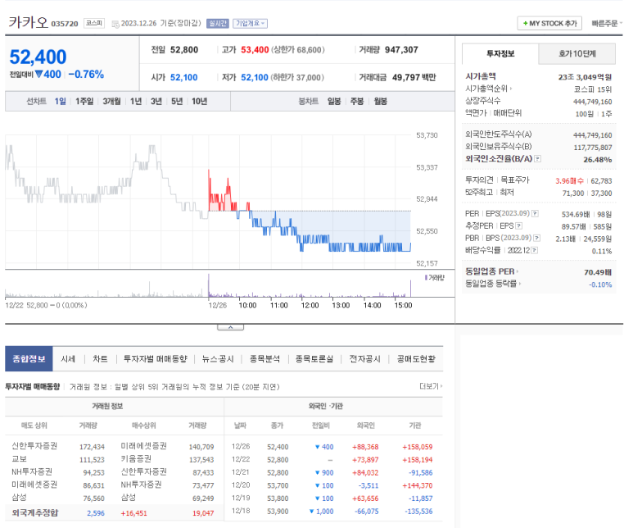This screenshot has width=633, height=528.
Task: Select the 시세 tab
Action: (68, 359)
